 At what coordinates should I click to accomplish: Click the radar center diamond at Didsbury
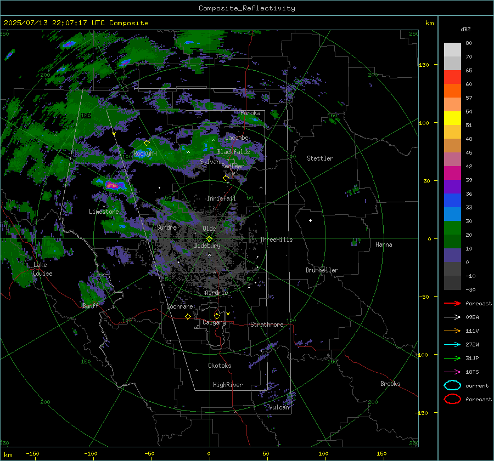coord(209,239)
